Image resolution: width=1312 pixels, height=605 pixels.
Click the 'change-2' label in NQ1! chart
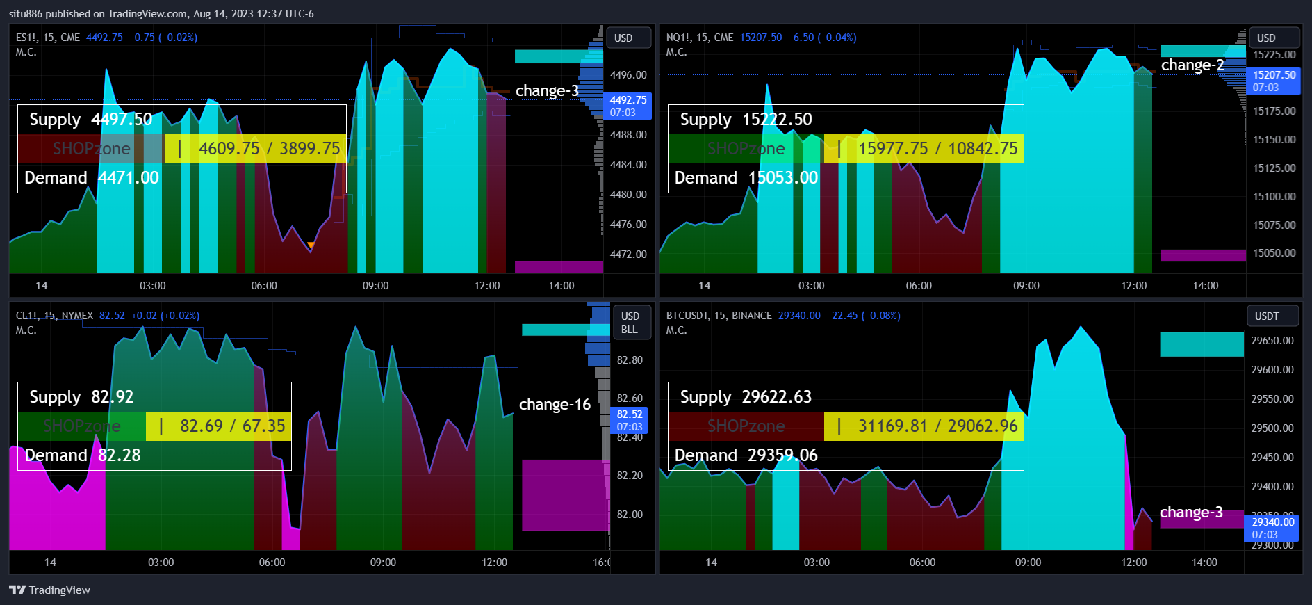(1192, 65)
